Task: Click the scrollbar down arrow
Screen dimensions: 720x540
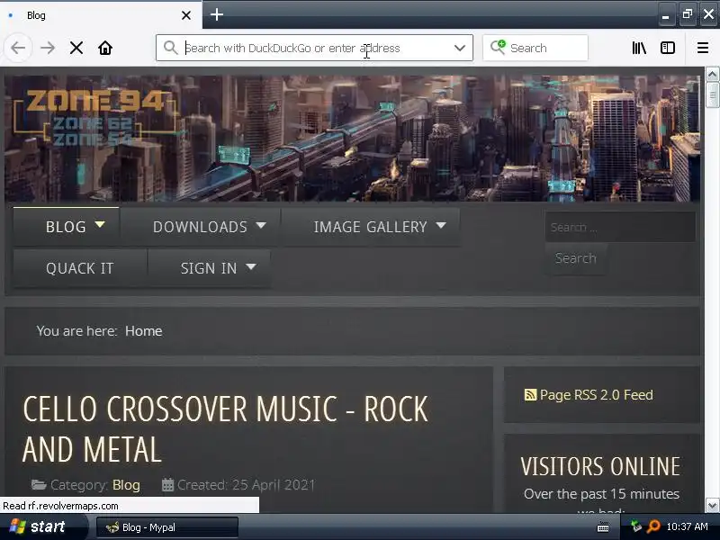Action: [712, 506]
